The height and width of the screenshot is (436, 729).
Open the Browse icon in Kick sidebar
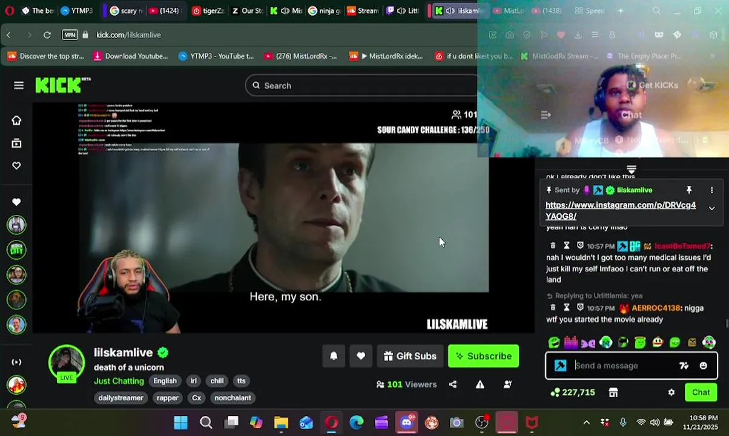[16, 144]
